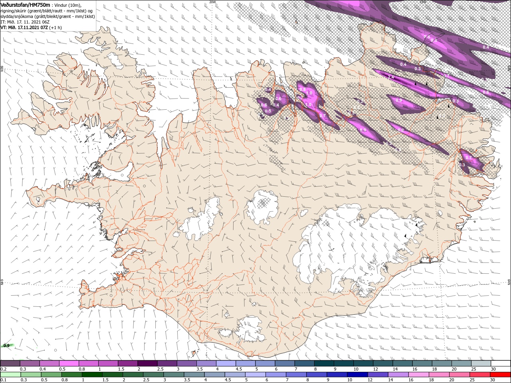Click the 20W longitude label at top
This screenshot has height=383, width=511.
tap(212, 2)
